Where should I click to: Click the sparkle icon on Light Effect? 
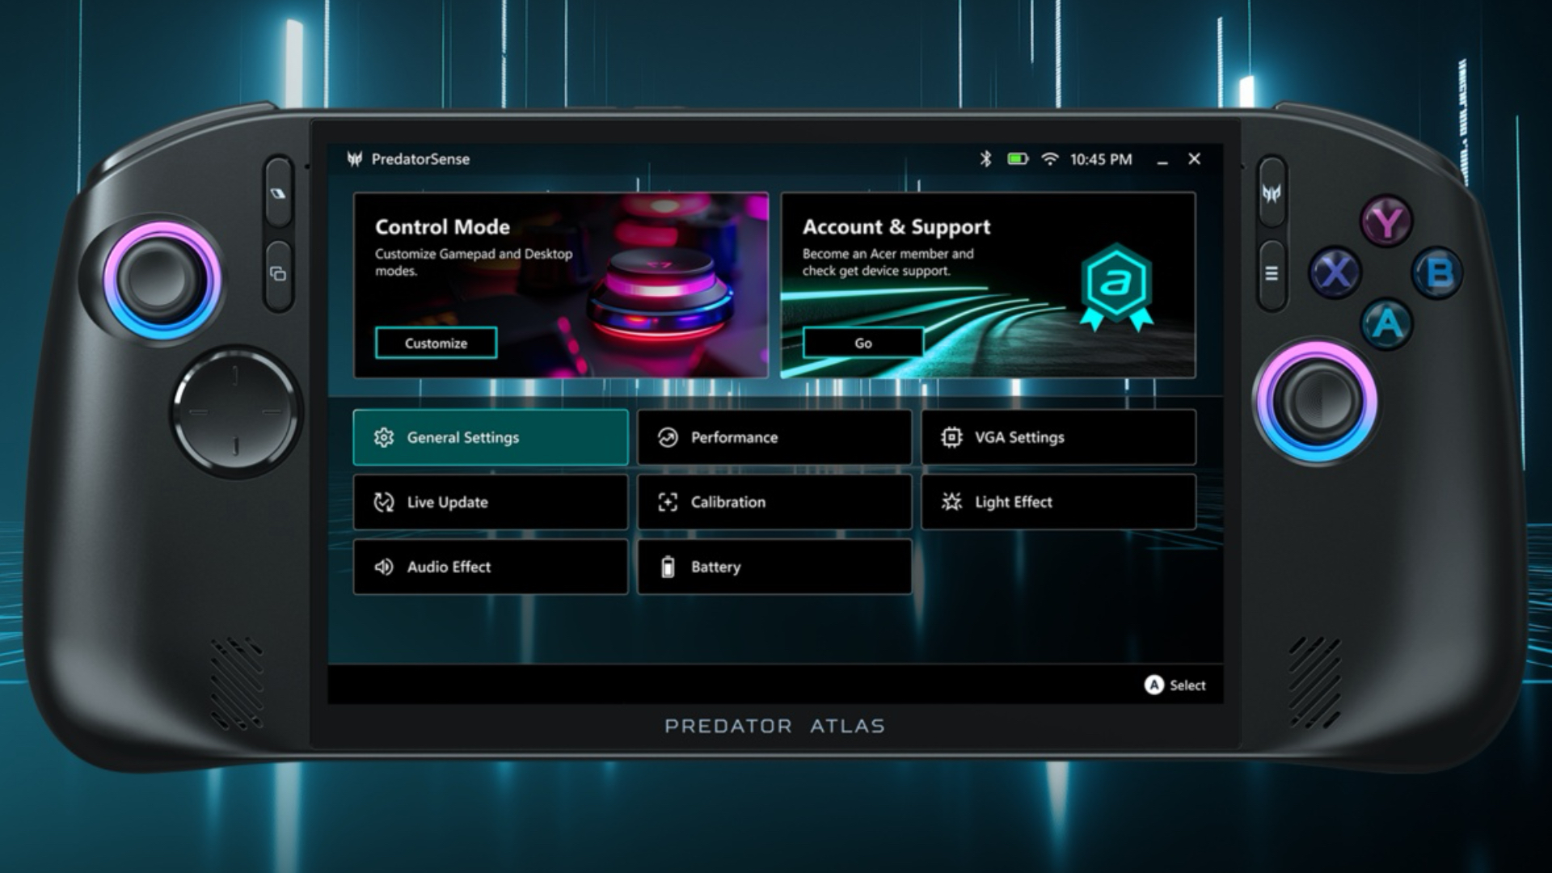pyautogui.click(x=951, y=502)
